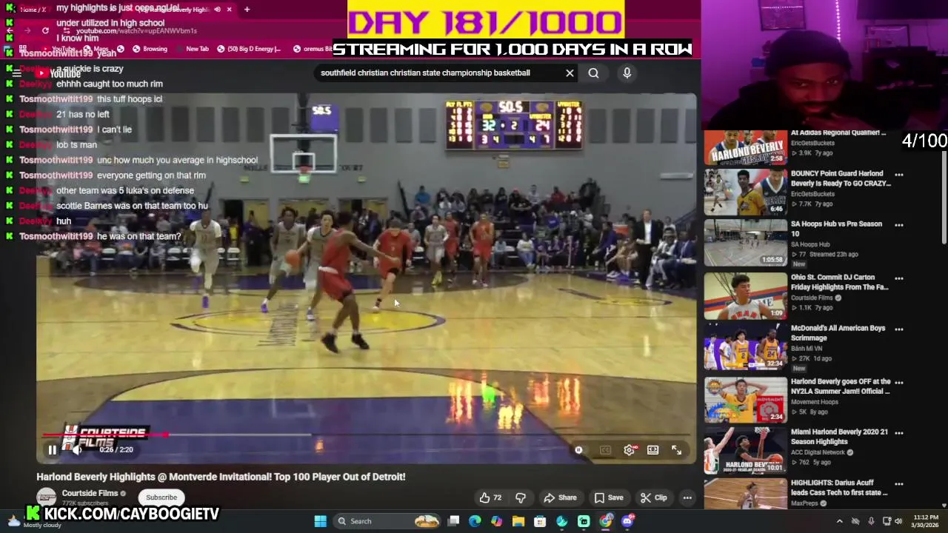Run search with the magnifier button

(593, 73)
